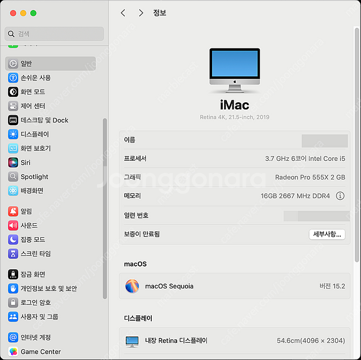Select 16GB 2667 MHz DDR4 text
Image resolution: width=361 pixels, height=360 pixels.
tap(295, 196)
